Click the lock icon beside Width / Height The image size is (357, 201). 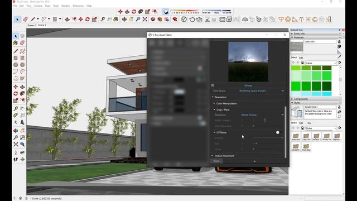(x=264, y=121)
